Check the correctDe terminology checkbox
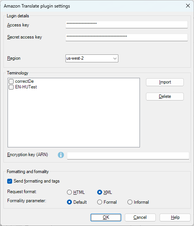 tap(11, 81)
